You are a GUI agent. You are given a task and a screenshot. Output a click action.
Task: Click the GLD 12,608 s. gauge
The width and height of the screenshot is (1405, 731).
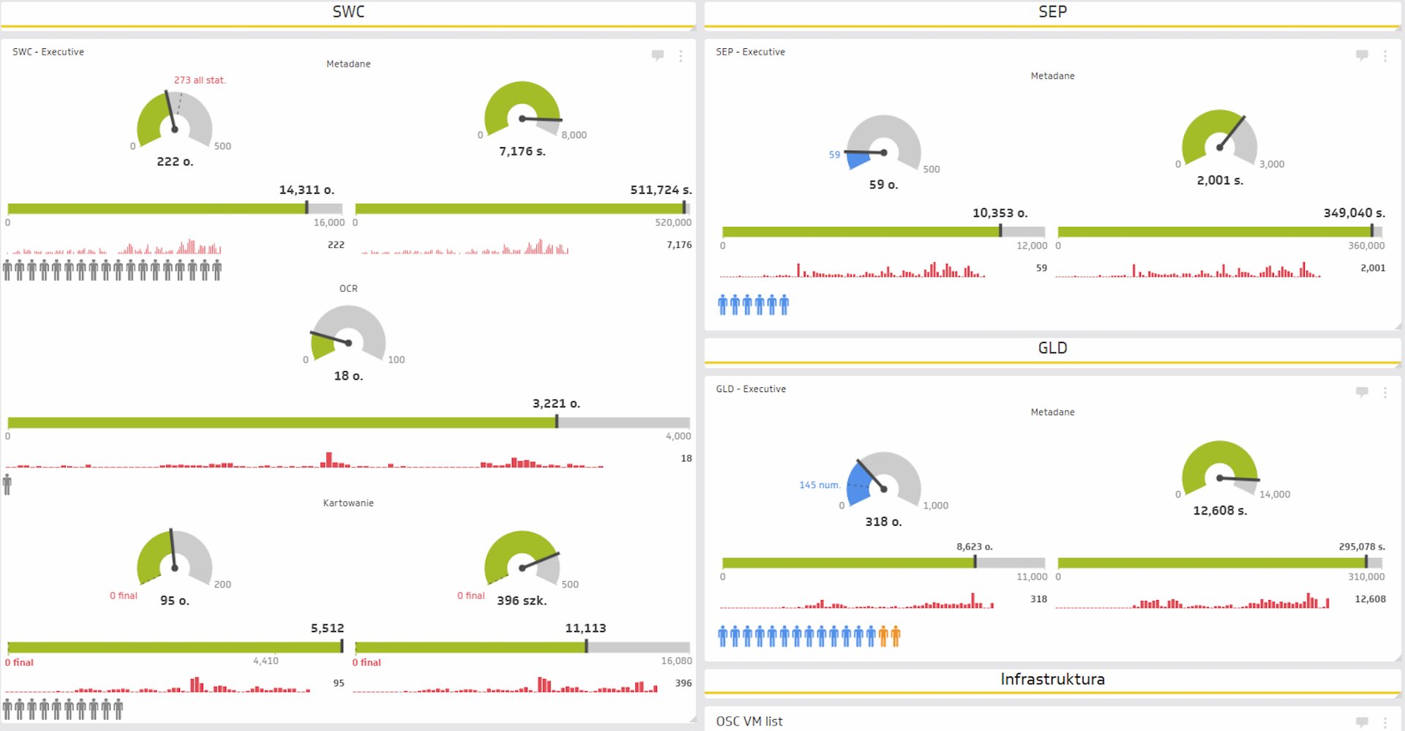[x=1220, y=471]
